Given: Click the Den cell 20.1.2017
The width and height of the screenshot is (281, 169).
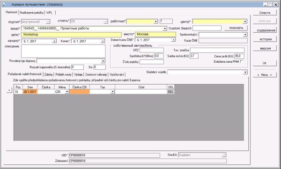Looking at the screenshot, I should [x=30, y=92].
